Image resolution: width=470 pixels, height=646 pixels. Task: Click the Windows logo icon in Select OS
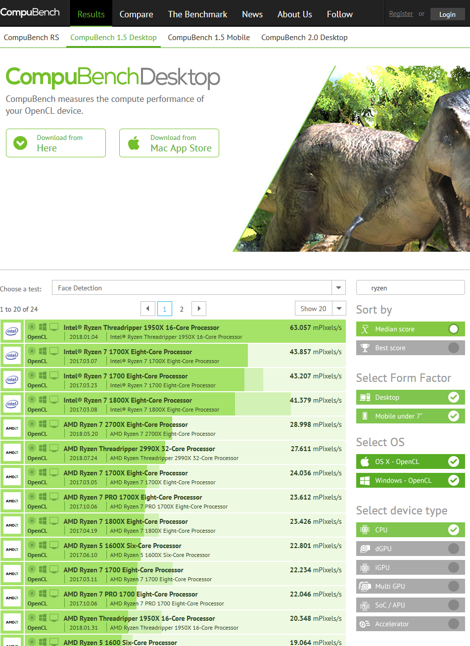365,481
